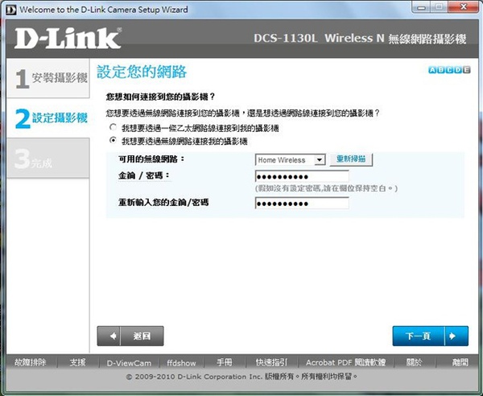
Task: Open Acrobat PDF 閱讀軟體 footer item
Action: (345, 362)
